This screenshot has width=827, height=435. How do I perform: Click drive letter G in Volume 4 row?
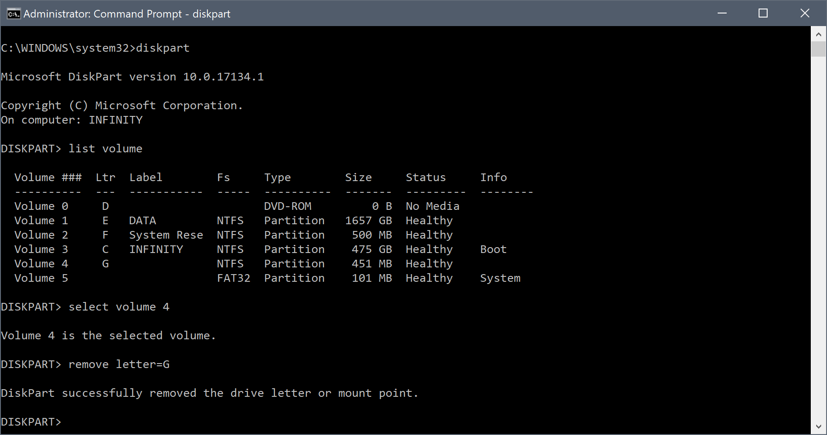point(105,264)
